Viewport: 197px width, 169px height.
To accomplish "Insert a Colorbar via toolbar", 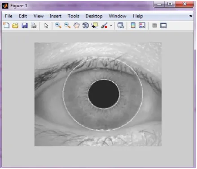I will [133, 26].
